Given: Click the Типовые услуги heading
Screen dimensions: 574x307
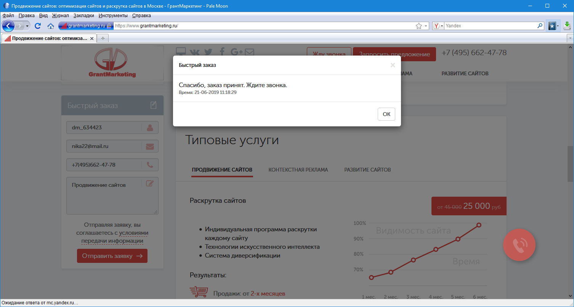Looking at the screenshot, I should 232,140.
